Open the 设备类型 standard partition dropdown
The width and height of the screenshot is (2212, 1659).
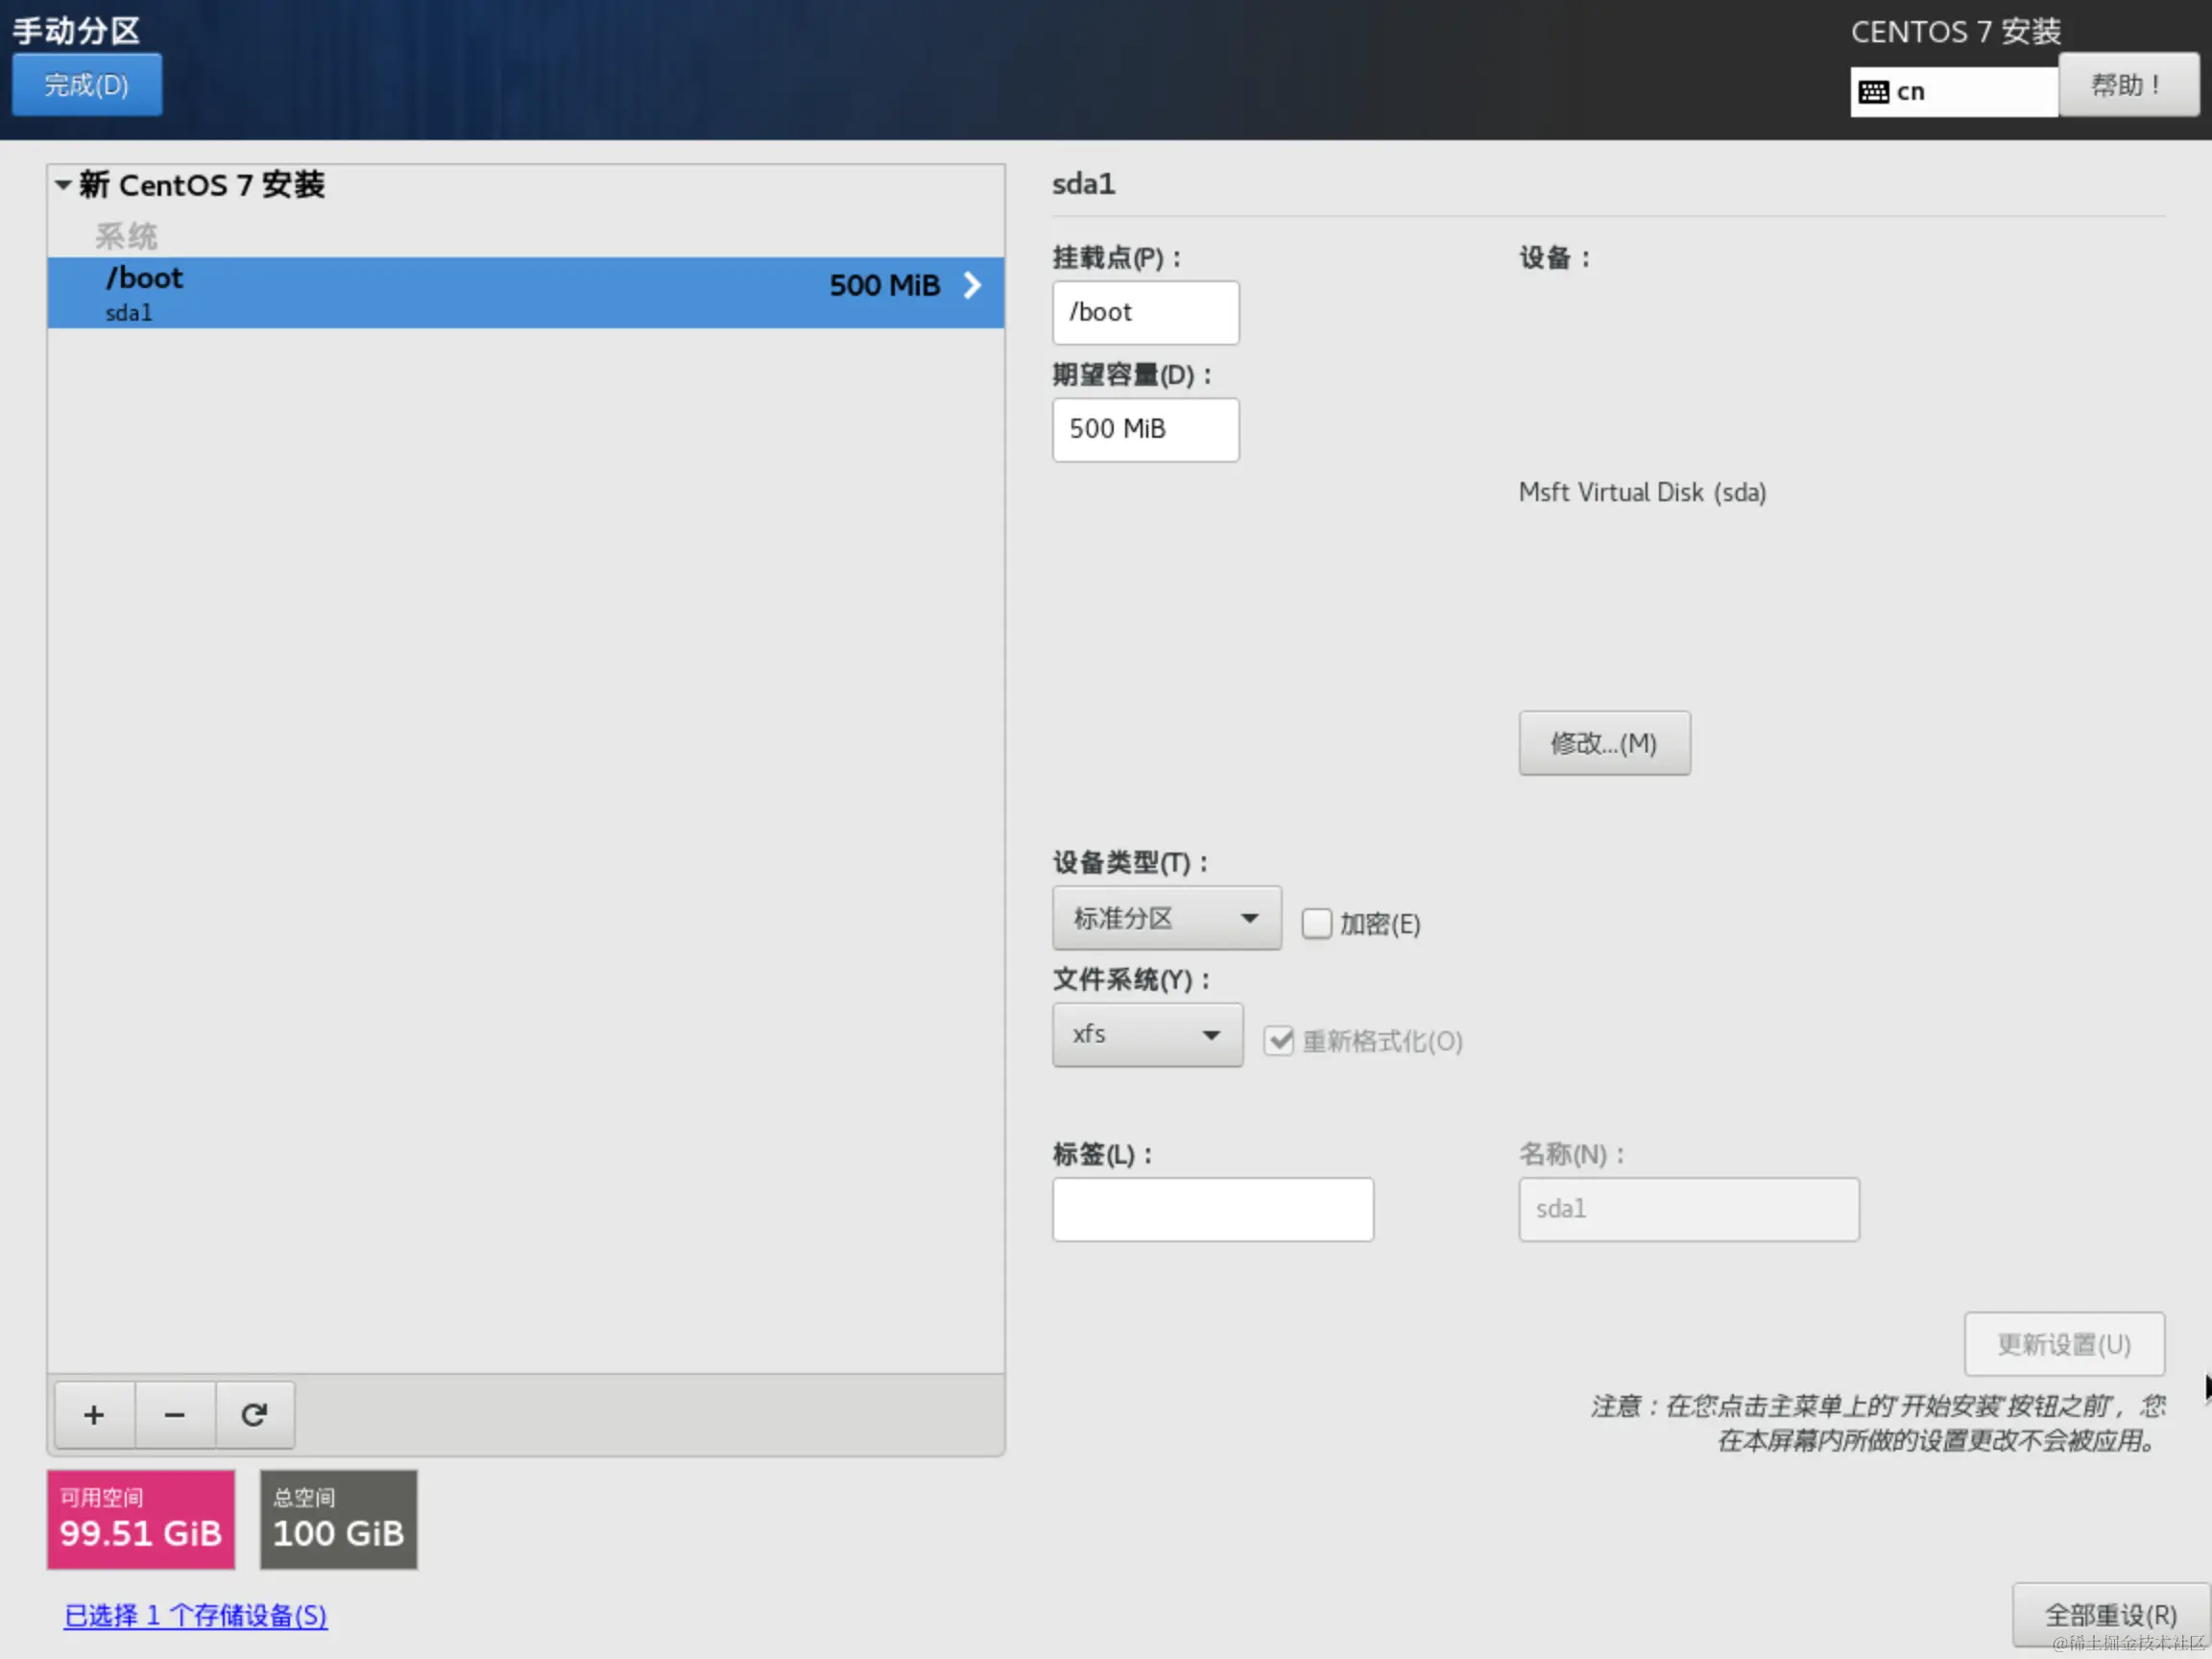pyautogui.click(x=1166, y=917)
